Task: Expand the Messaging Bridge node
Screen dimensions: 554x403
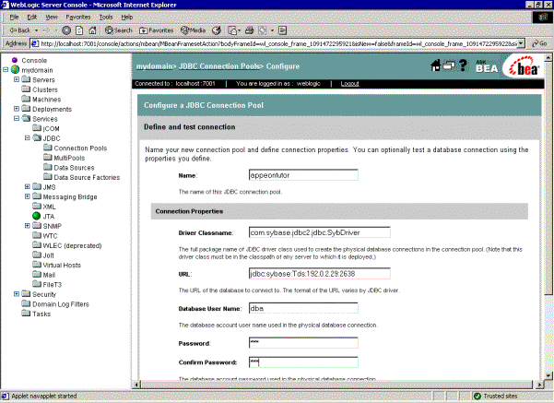Action: pos(28,196)
